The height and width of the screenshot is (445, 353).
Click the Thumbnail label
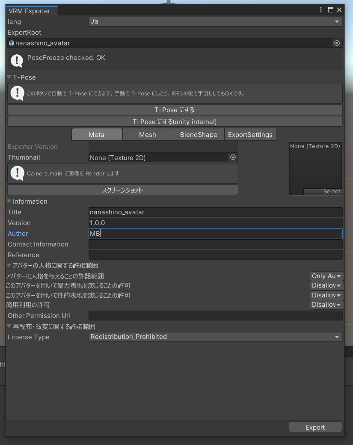[24, 157]
